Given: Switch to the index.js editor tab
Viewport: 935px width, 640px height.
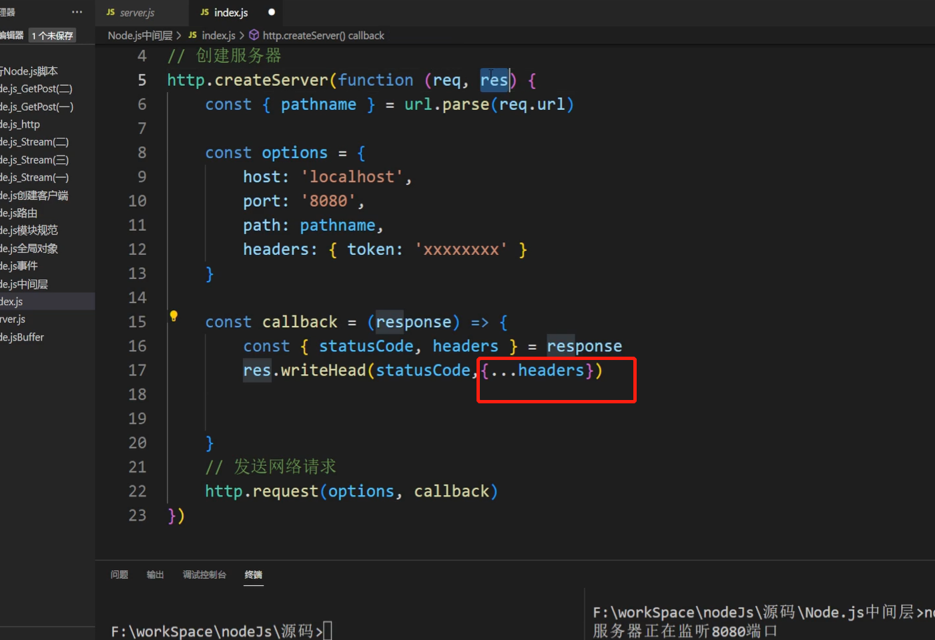Looking at the screenshot, I should [x=231, y=13].
